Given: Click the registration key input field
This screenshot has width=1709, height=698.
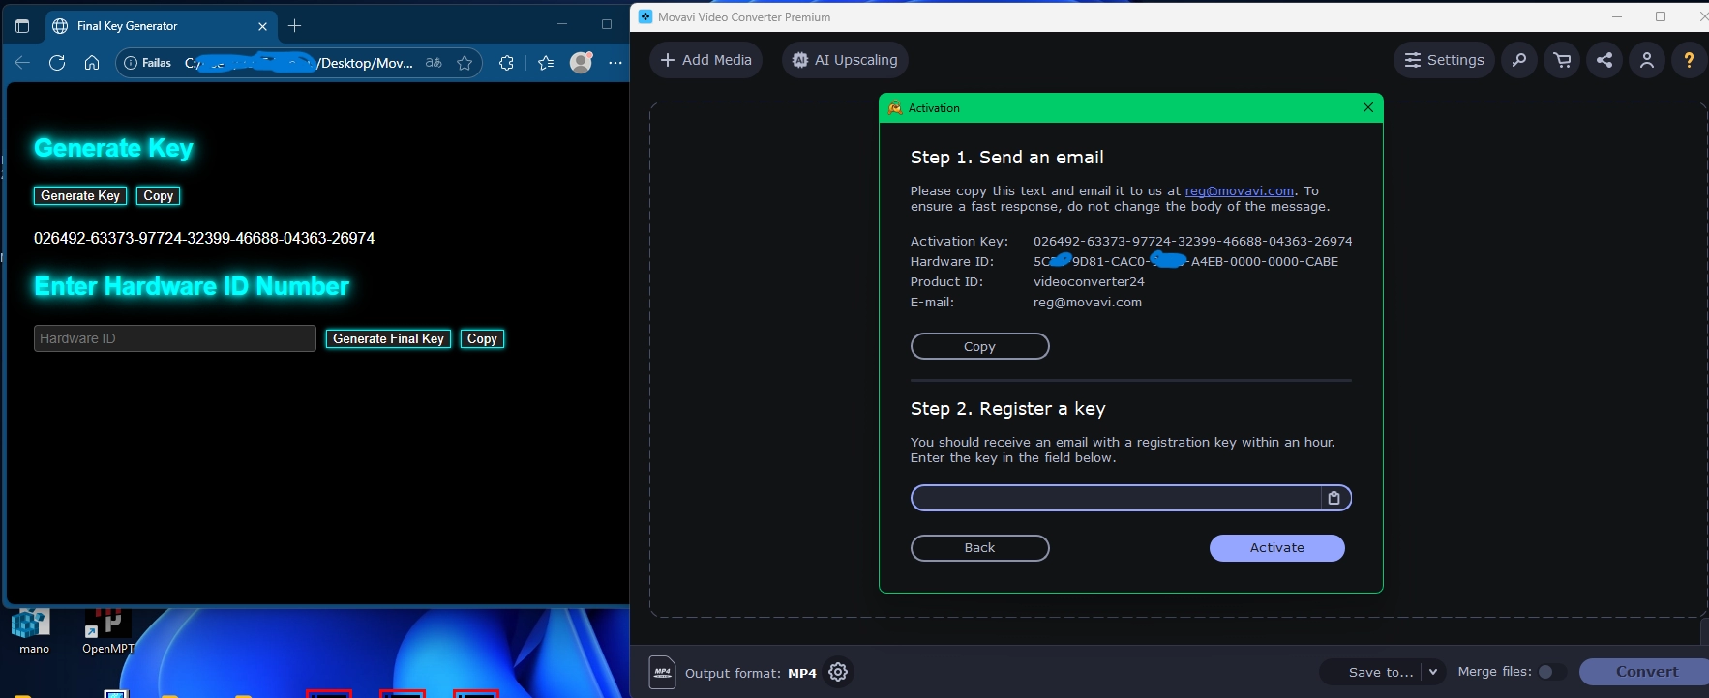Looking at the screenshot, I should (1115, 498).
